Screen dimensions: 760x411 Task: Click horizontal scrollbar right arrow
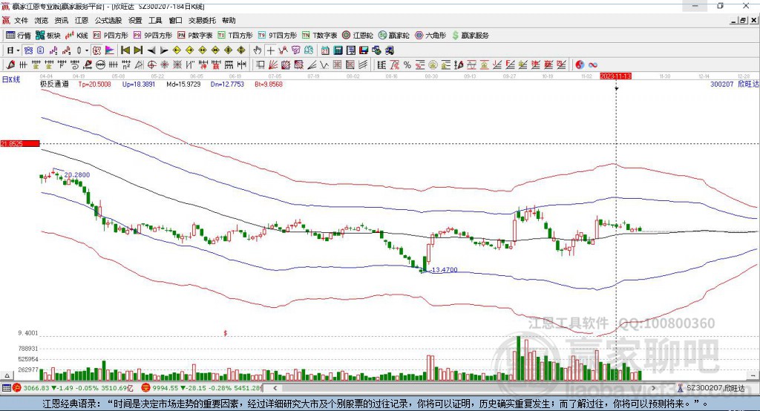click(653, 388)
